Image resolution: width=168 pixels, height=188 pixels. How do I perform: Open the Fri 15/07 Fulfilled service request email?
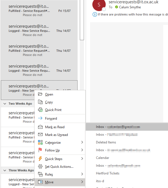point(39,11)
